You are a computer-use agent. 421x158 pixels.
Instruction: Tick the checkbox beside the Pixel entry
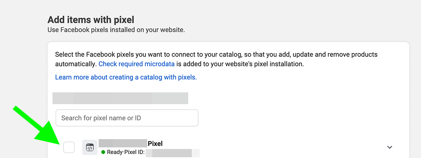point(69,147)
